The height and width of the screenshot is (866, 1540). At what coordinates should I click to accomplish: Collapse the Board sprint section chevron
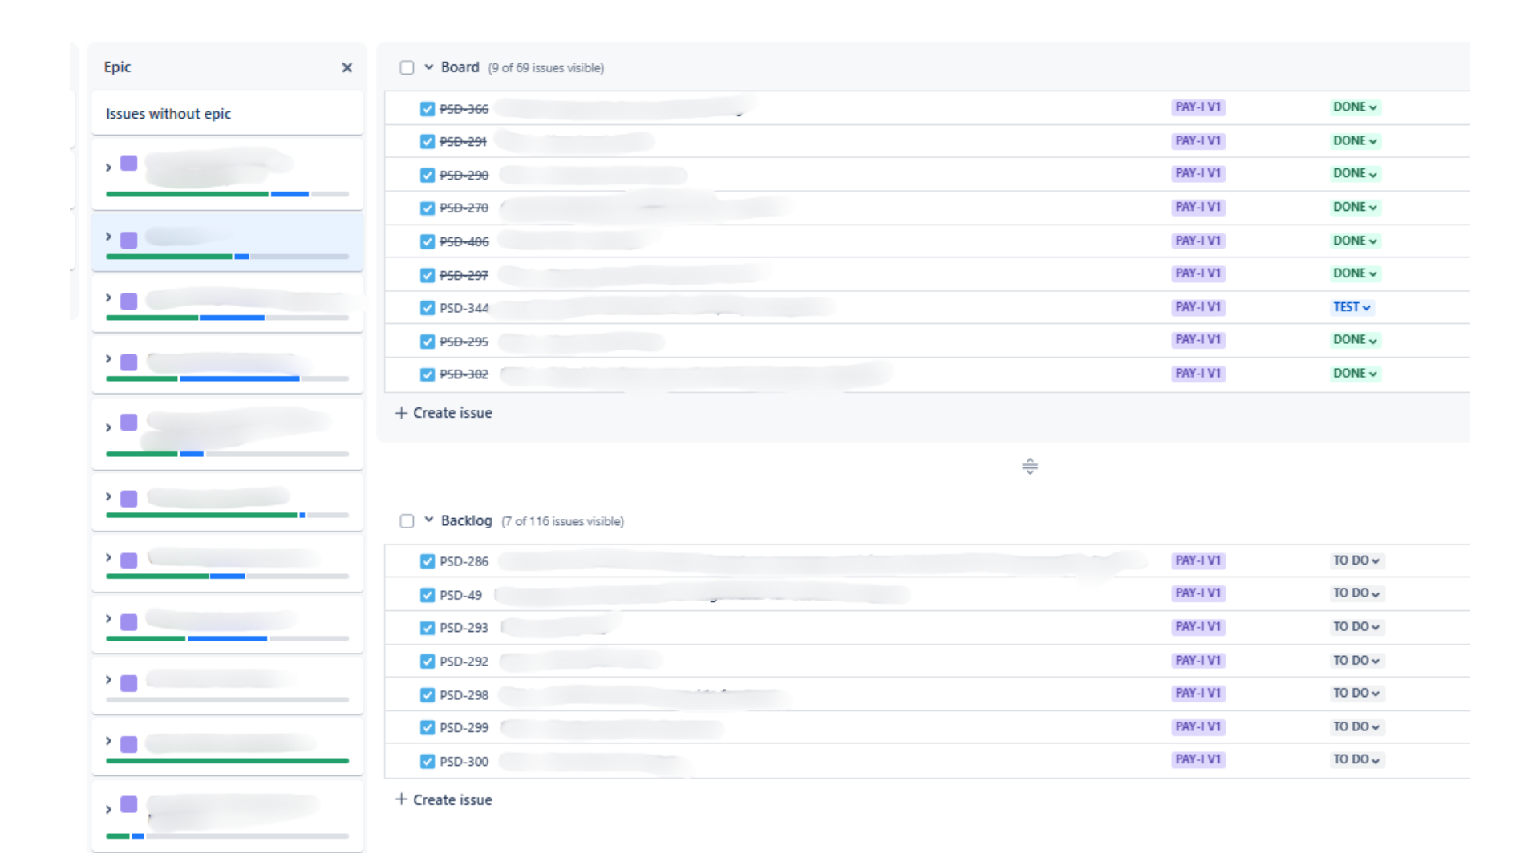pos(429,67)
